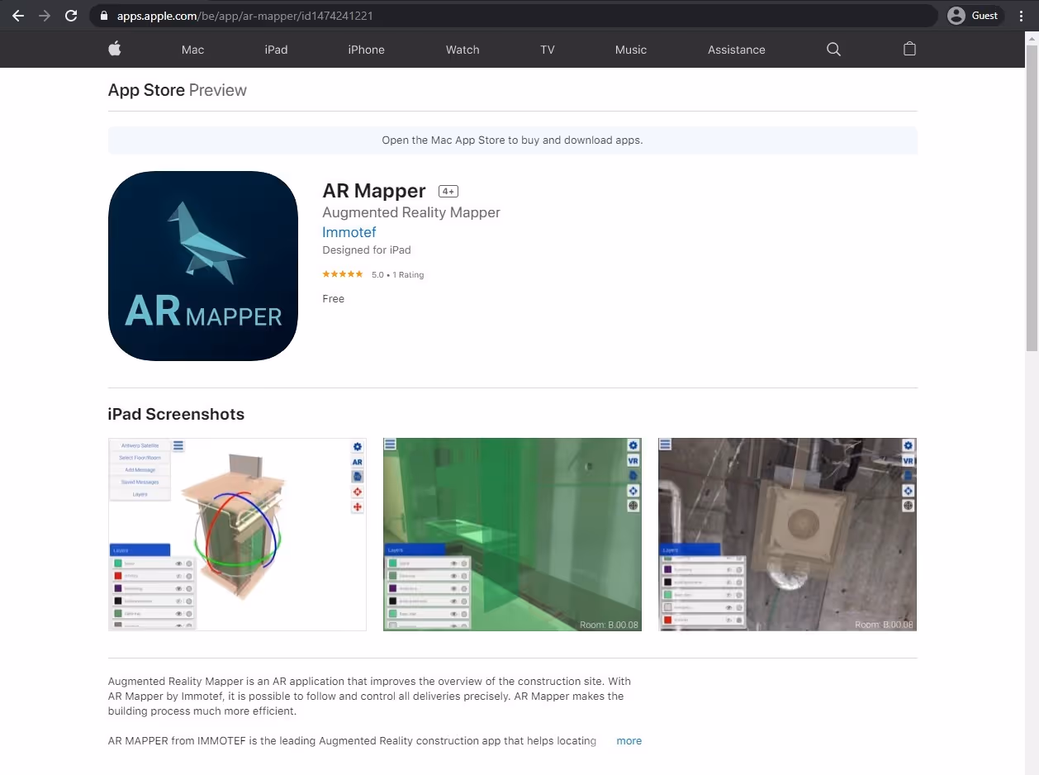Click the globe icon in third screenshot
The height and width of the screenshot is (775, 1039).
(907, 504)
